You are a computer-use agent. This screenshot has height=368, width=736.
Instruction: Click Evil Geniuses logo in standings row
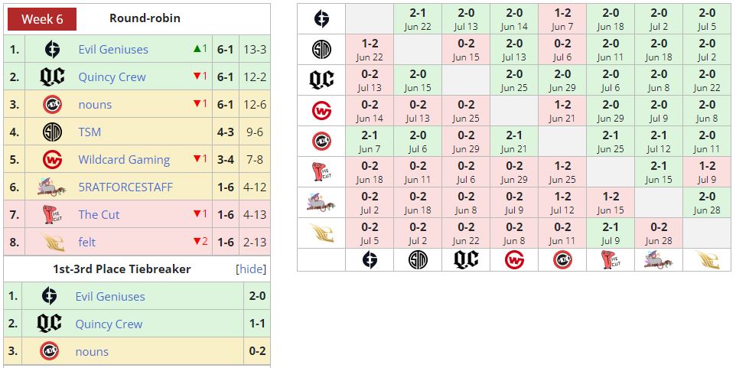51,50
